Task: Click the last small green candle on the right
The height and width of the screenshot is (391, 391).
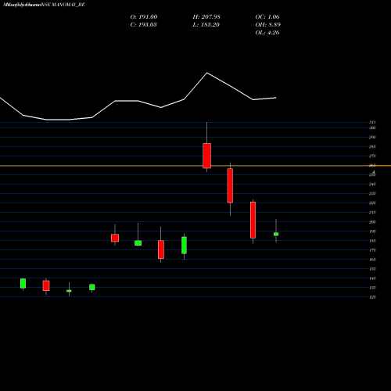Action: pos(276,234)
